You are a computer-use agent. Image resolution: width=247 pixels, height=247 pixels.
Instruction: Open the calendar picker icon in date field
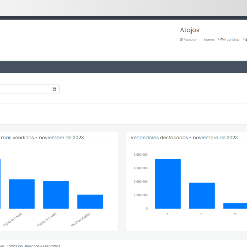(54, 89)
